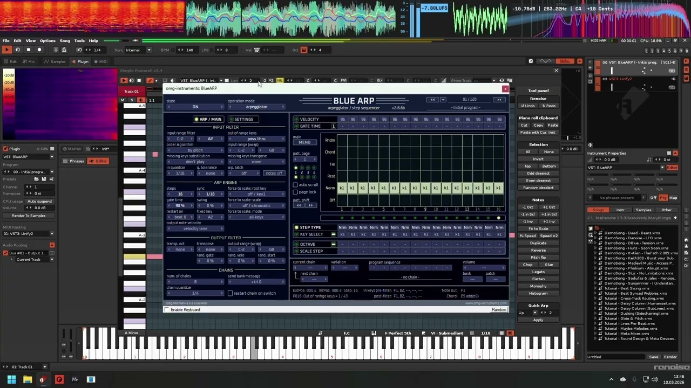This screenshot has width=691, height=388.
Task: Open order algorithm by pitch selector
Action: (195, 150)
